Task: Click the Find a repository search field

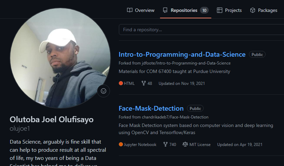Action: [201, 30]
